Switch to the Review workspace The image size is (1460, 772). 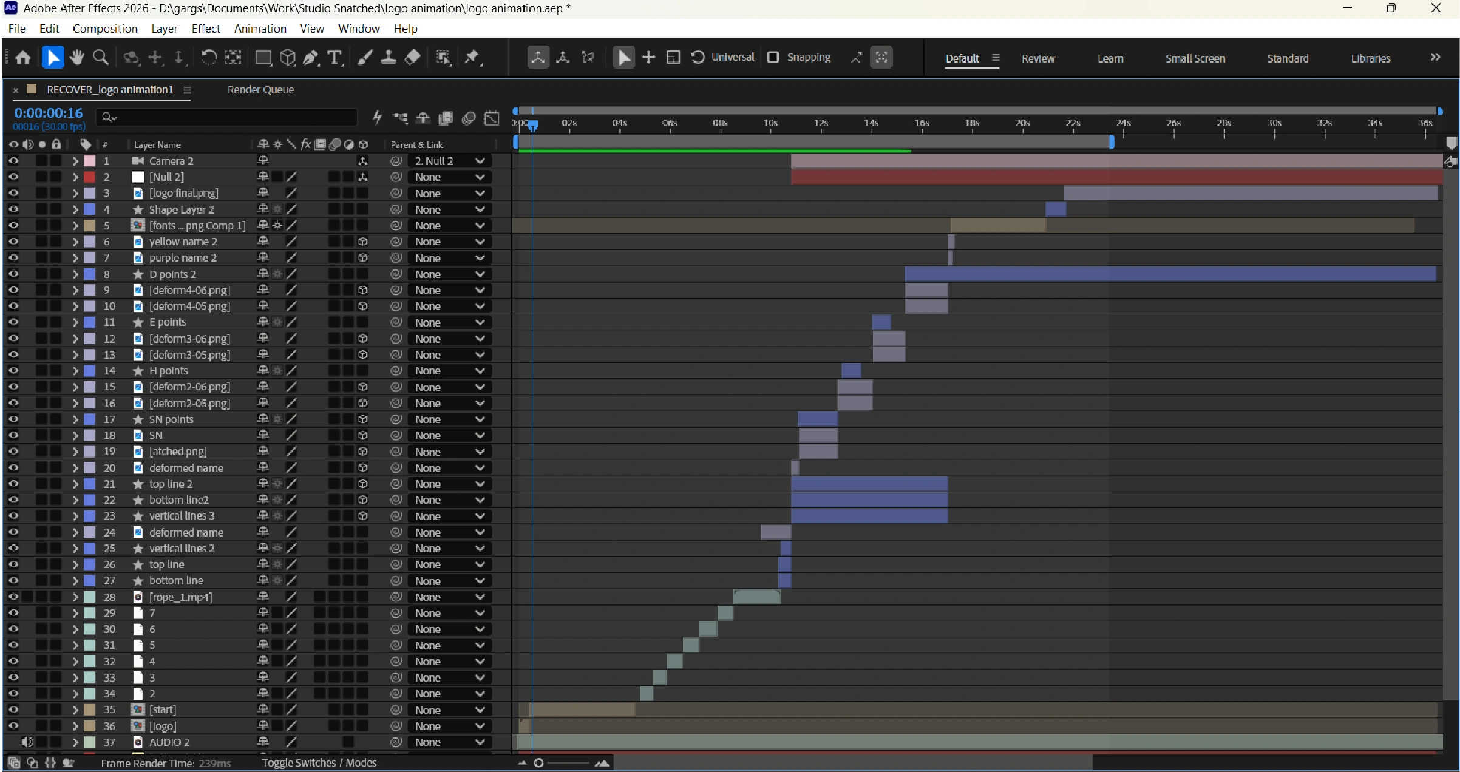pos(1038,58)
